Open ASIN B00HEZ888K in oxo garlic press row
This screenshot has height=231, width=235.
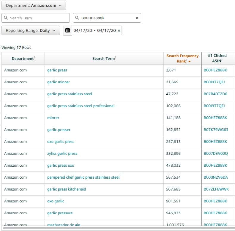pos(215,142)
